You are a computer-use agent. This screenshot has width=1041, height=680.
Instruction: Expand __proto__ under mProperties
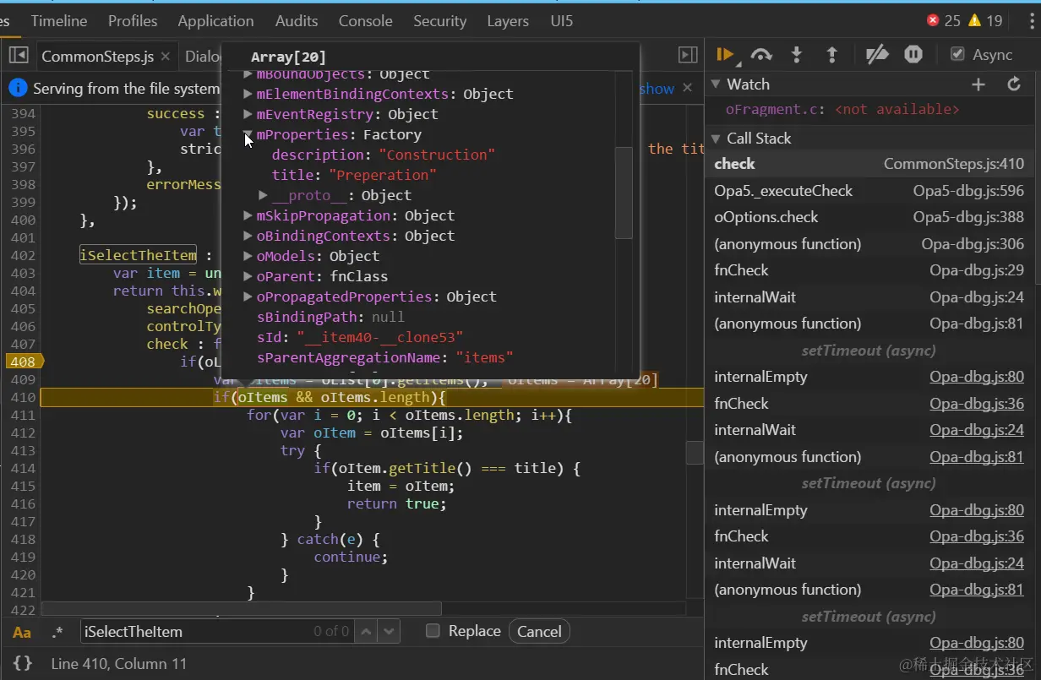click(x=263, y=195)
